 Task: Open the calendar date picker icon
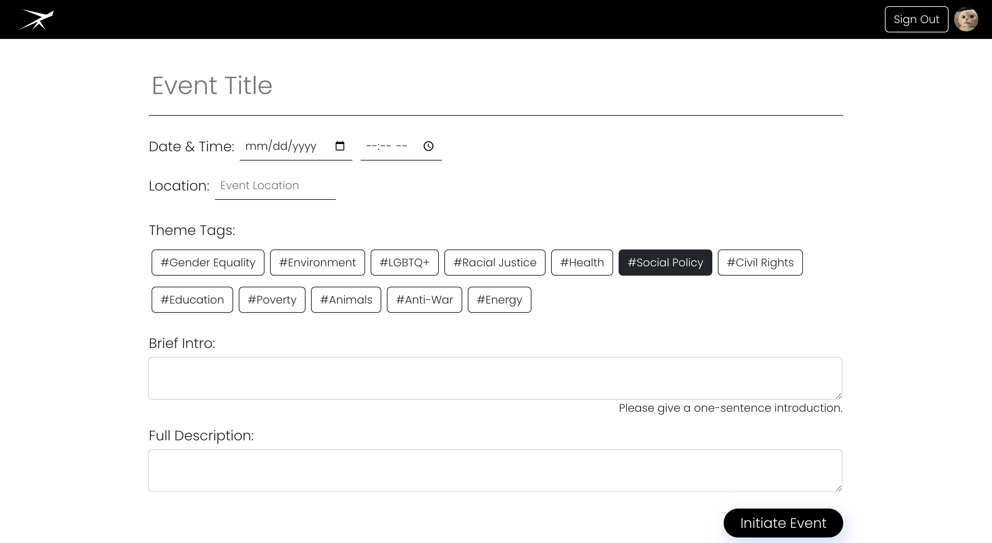pyautogui.click(x=340, y=146)
